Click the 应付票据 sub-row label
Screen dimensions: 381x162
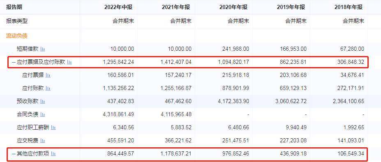(33, 75)
